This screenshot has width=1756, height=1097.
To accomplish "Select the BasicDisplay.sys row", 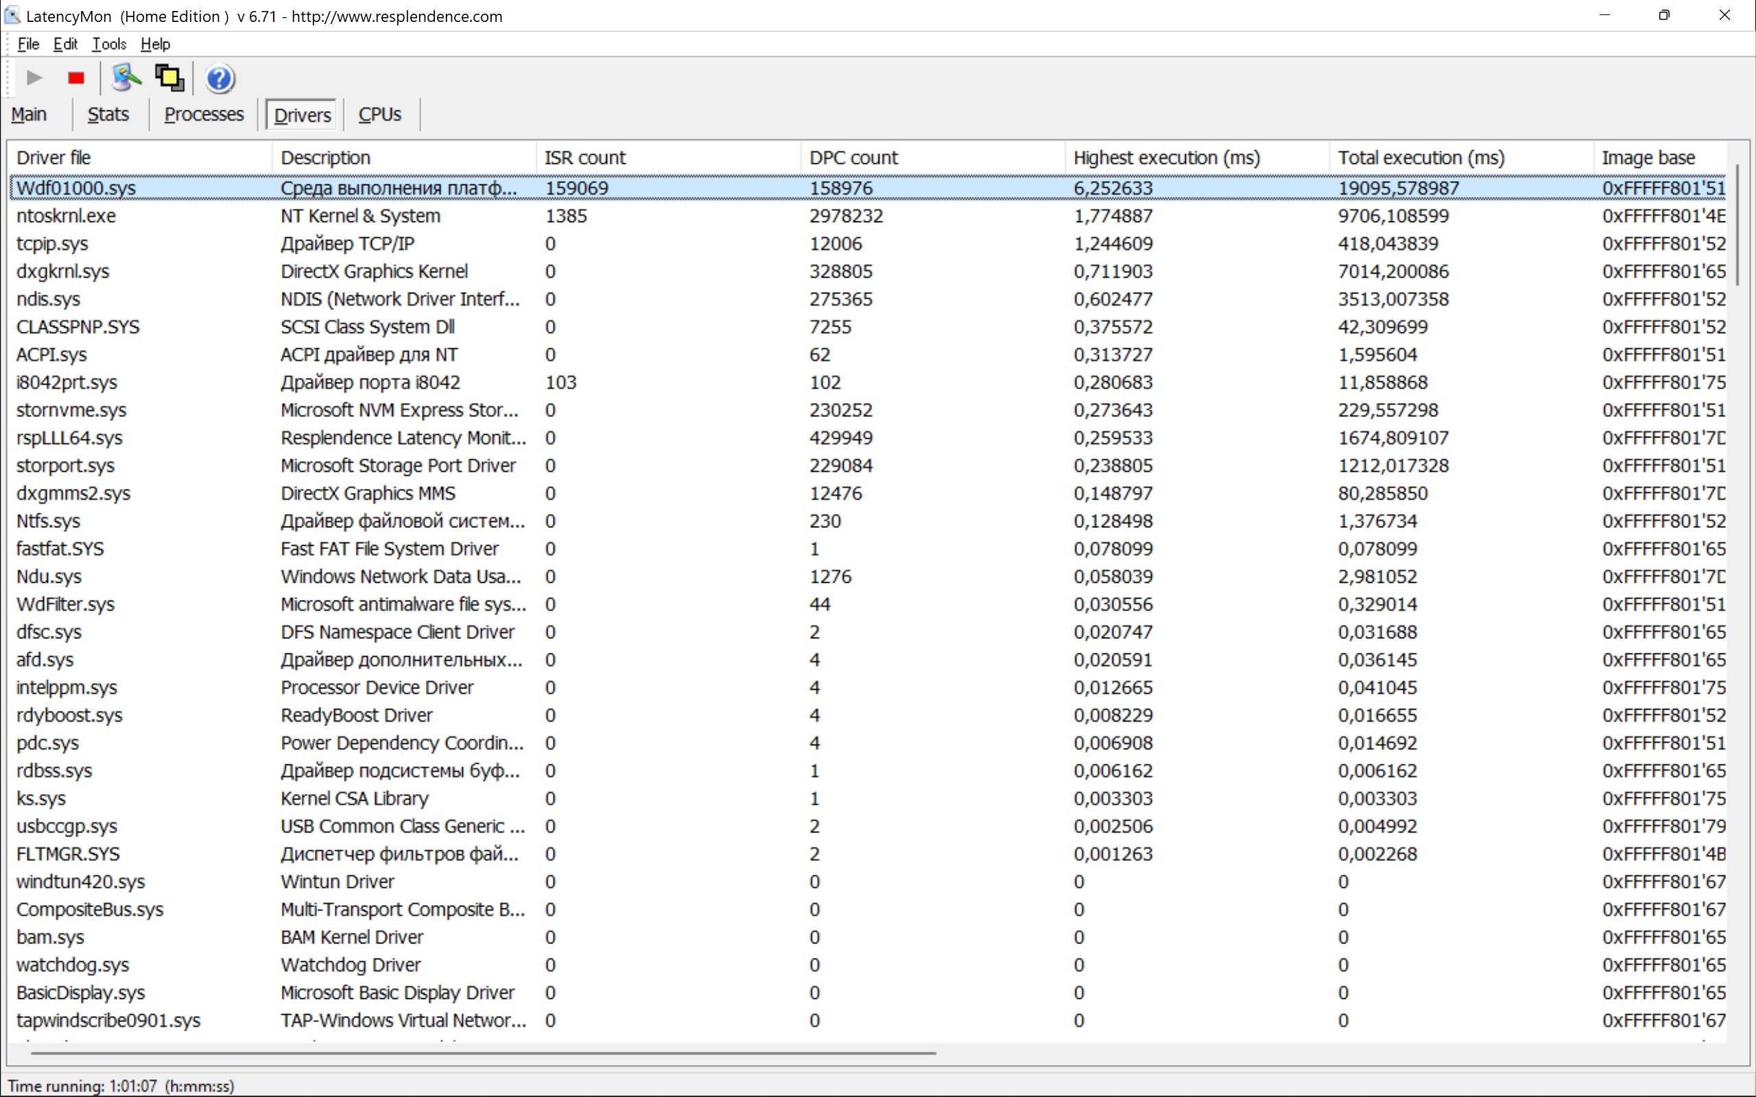I will (868, 993).
